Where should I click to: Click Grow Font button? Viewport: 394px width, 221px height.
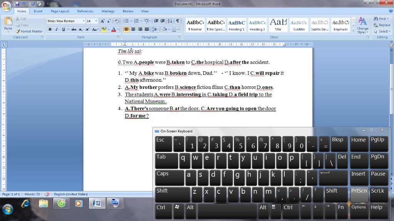(102, 21)
